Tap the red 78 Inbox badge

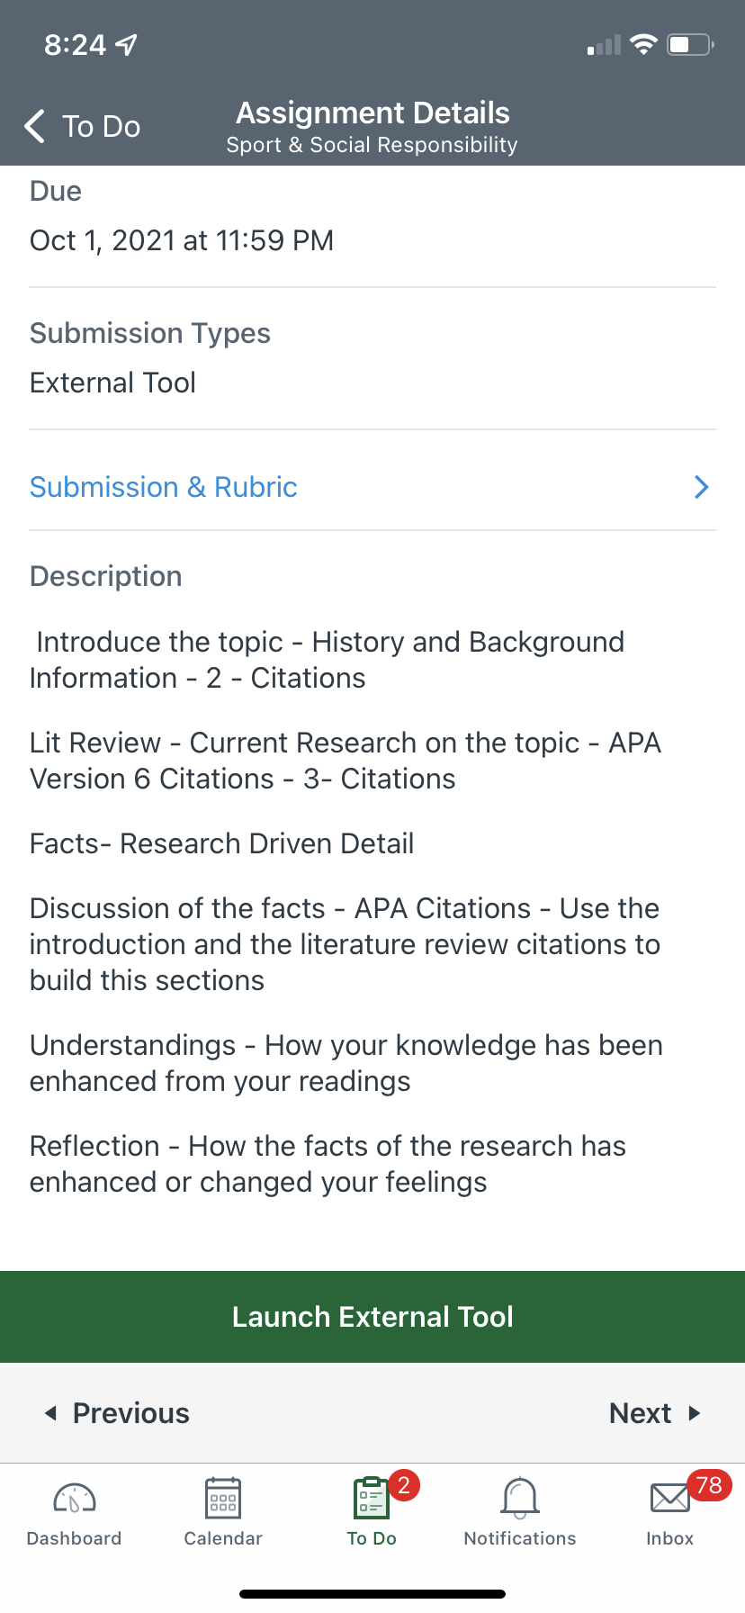[709, 1485]
